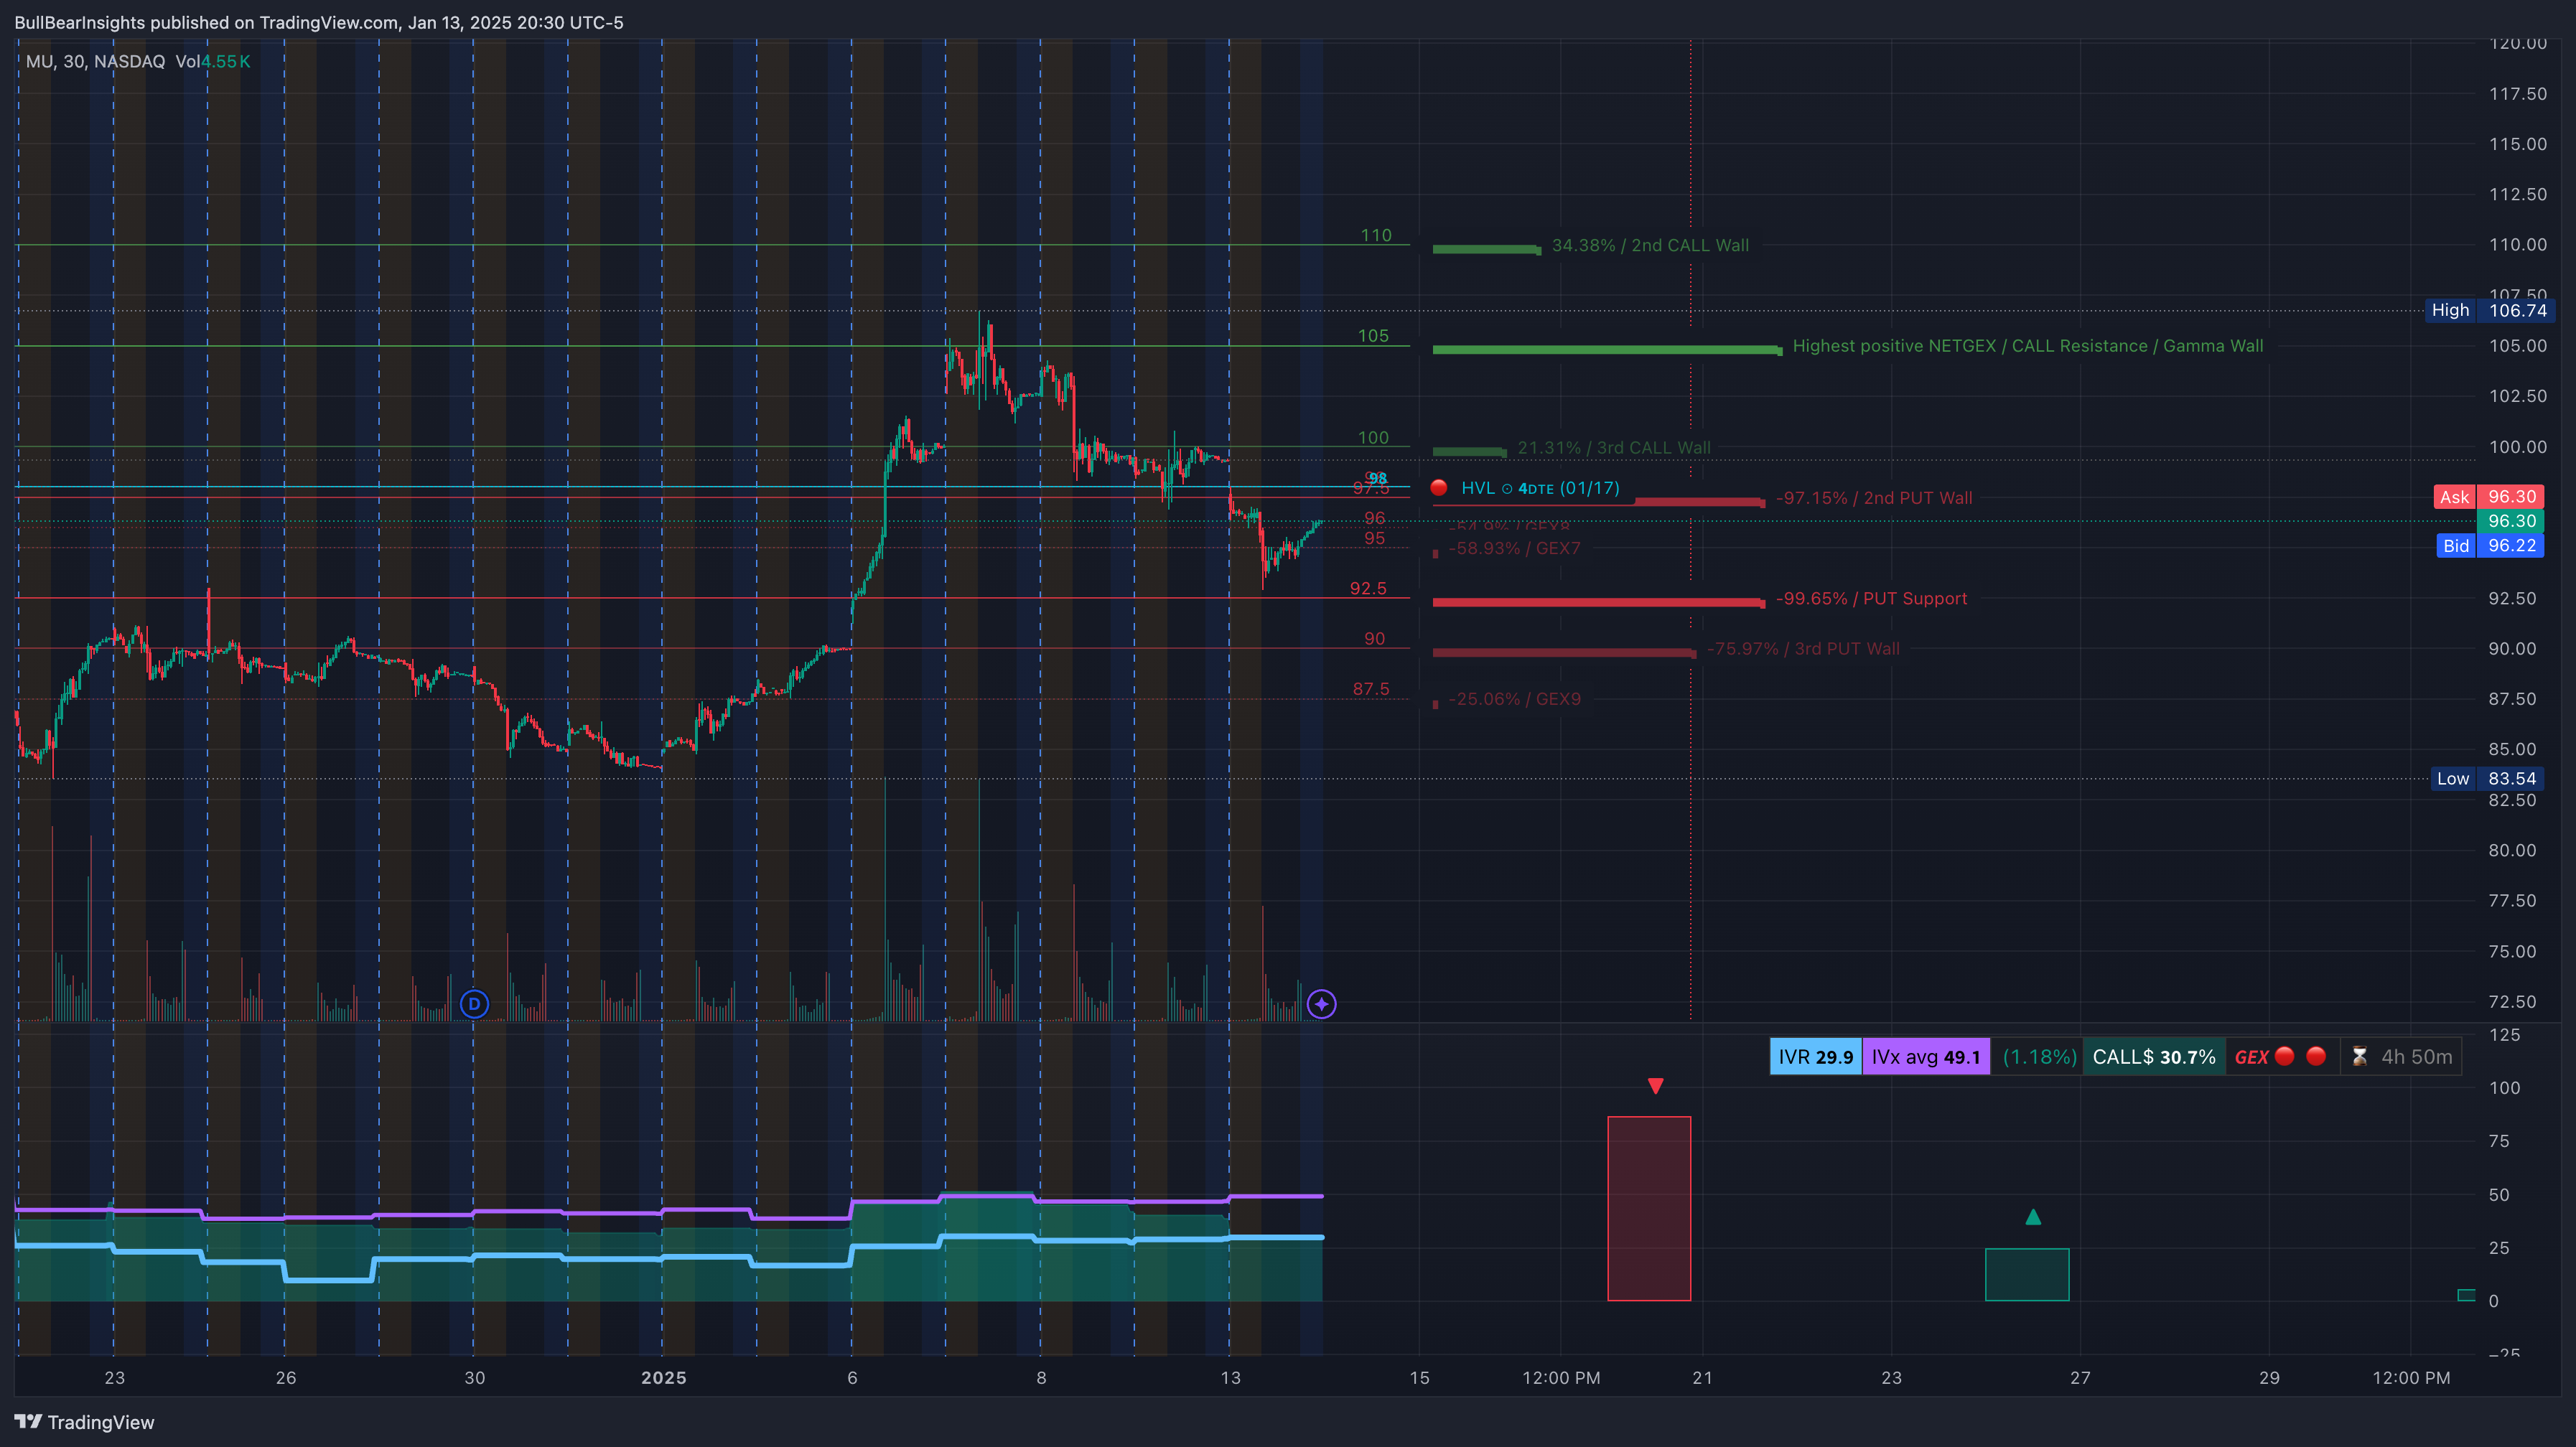Click the 30 date on time axis
Viewport: 2576px width, 1447px height.
pos(474,1377)
